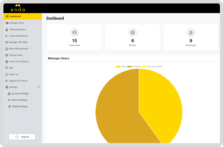Click the FAQ question mark icon

pos(7,68)
